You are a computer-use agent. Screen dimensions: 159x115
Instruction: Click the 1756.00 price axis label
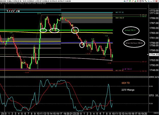[x=154, y=50]
